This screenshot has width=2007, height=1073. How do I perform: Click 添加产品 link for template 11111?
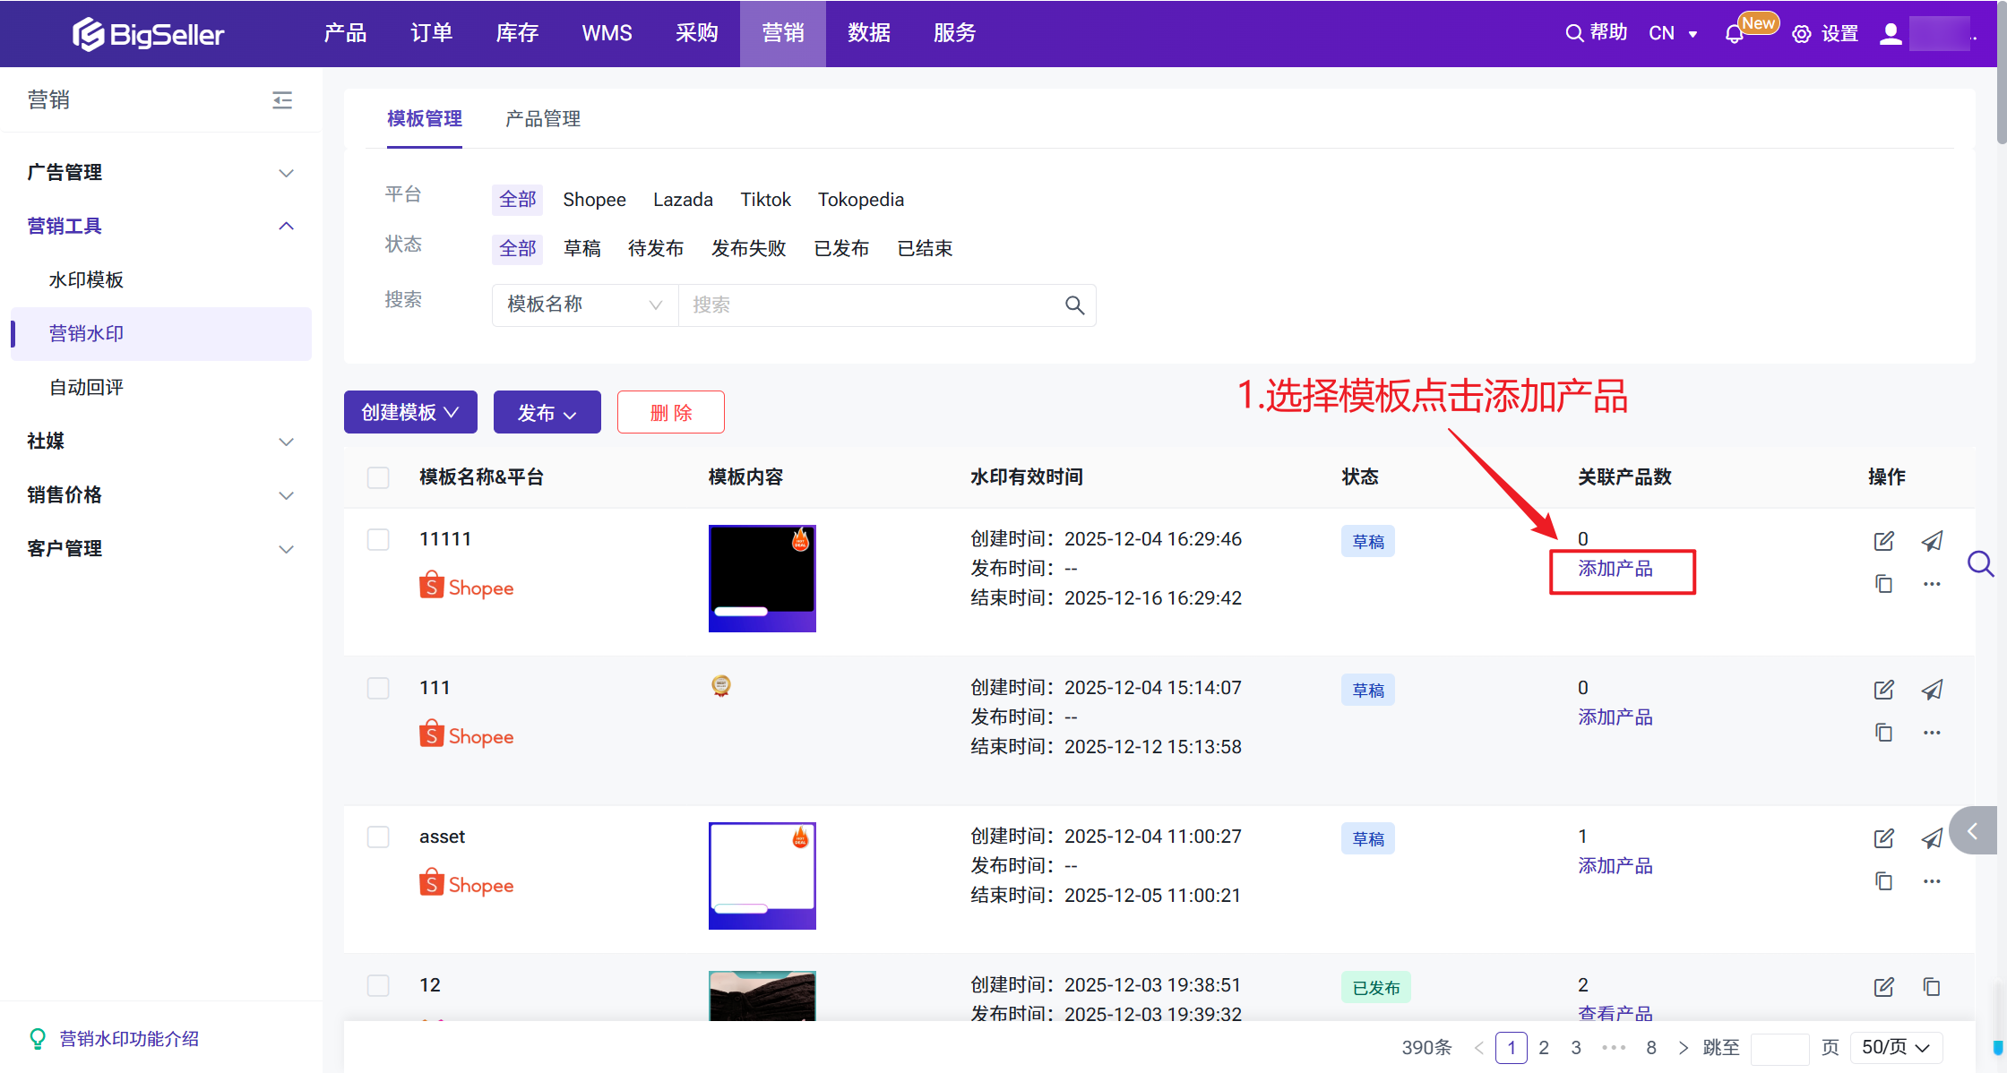pyautogui.click(x=1615, y=569)
